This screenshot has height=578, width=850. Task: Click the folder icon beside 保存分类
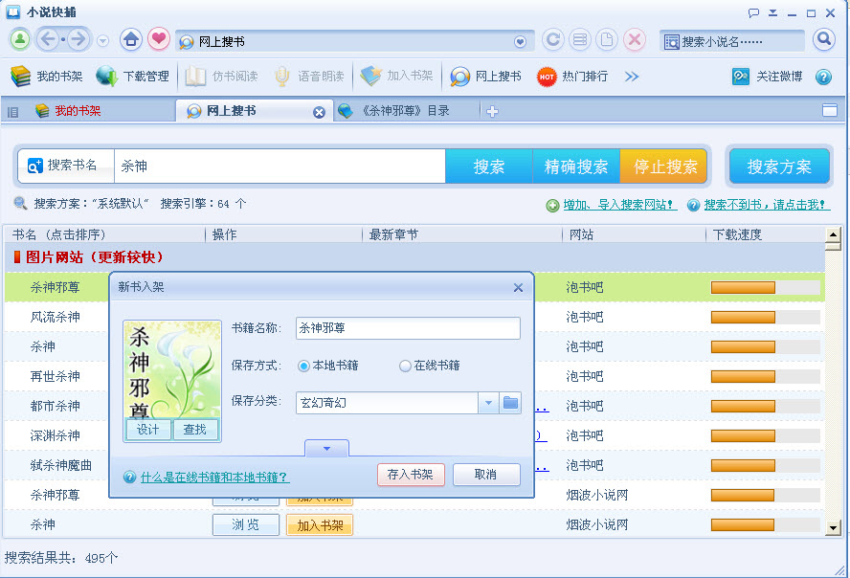(x=510, y=403)
